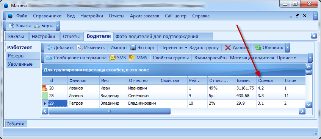This screenshot has height=139, width=321.
Task: Sort by the Фамилия column header
Action: [83, 80]
